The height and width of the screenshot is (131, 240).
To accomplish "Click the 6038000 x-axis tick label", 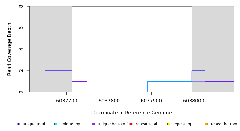I will click(193, 100).
